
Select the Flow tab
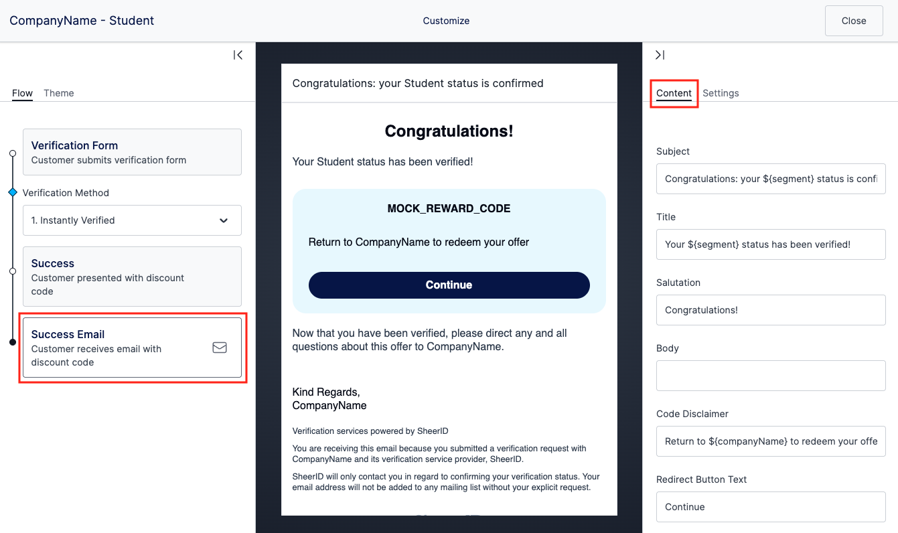tap(22, 93)
